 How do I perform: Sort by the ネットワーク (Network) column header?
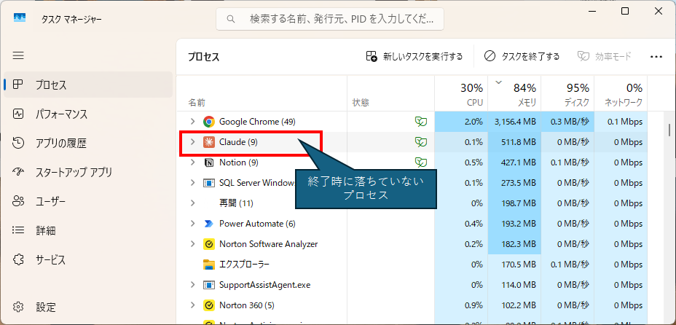pos(621,93)
